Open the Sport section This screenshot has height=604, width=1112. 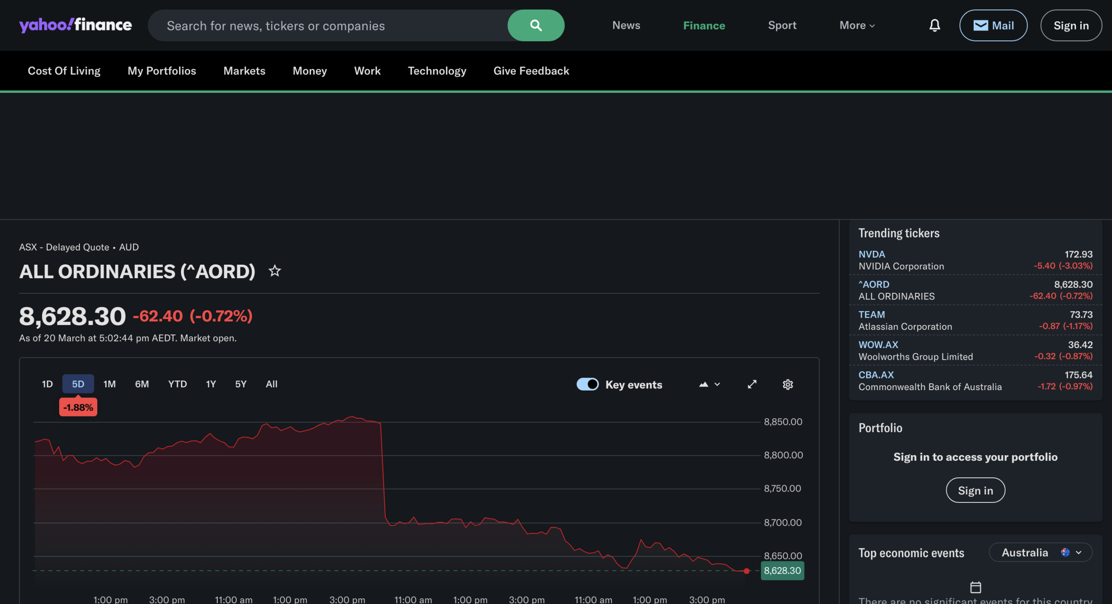click(782, 26)
